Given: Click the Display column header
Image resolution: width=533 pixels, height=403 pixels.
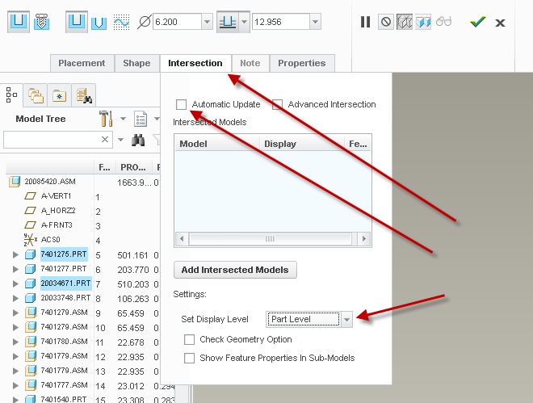Looking at the screenshot, I should [302, 144].
